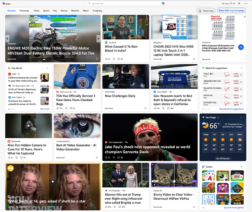Click blue arrow on Corporate Gift Card ad
Screen dimensions: 252x212
241,47
